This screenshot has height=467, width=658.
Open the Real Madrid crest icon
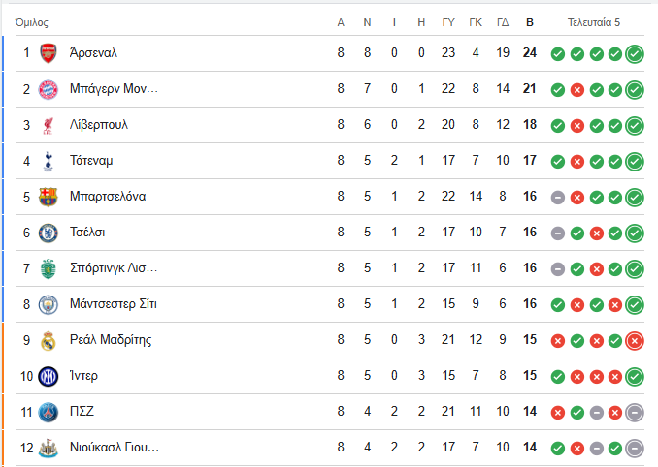pyautogui.click(x=49, y=340)
